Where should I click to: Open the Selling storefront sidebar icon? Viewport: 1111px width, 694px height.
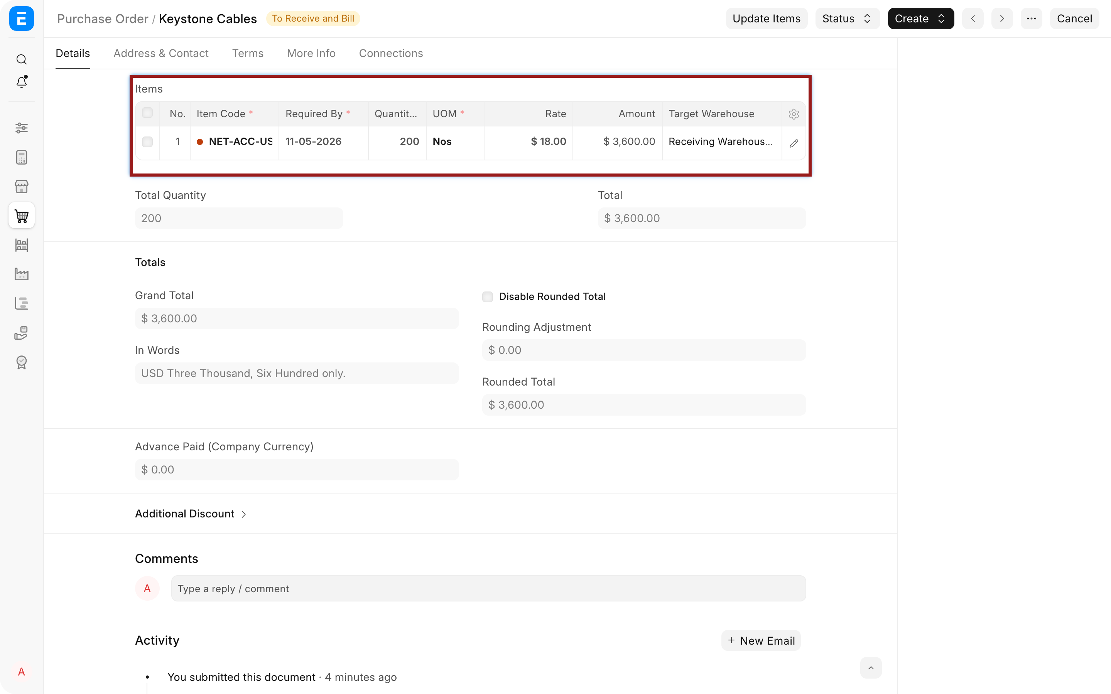pos(22,186)
